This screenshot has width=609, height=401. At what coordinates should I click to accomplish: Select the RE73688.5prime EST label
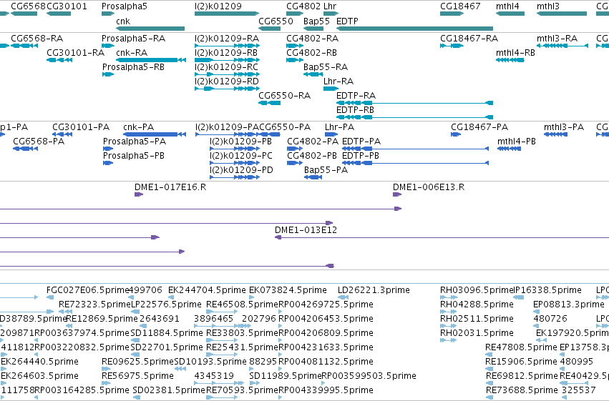tap(522, 390)
